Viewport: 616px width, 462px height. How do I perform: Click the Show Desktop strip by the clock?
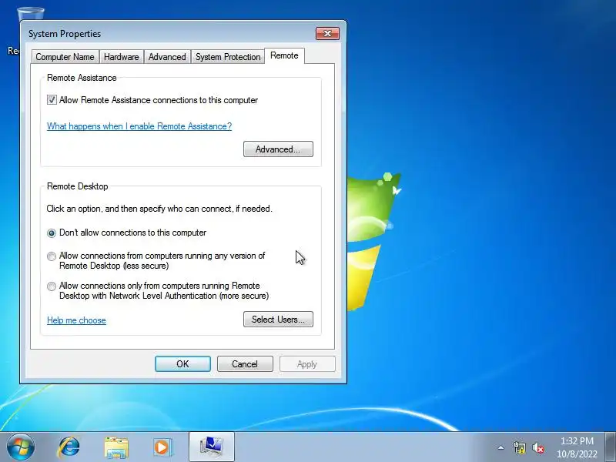(611, 447)
